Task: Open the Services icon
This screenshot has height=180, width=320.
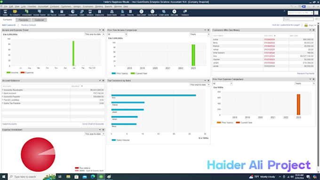Action: pyautogui.click(x=174, y=13)
